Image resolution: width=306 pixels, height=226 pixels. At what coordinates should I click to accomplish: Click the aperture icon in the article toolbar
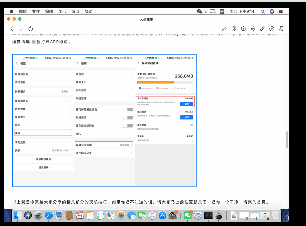pyautogui.click(x=234, y=28)
